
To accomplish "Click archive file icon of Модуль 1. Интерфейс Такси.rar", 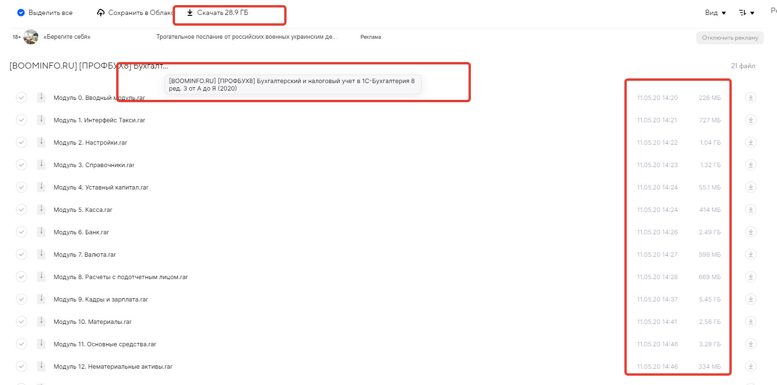I will 42,119.
